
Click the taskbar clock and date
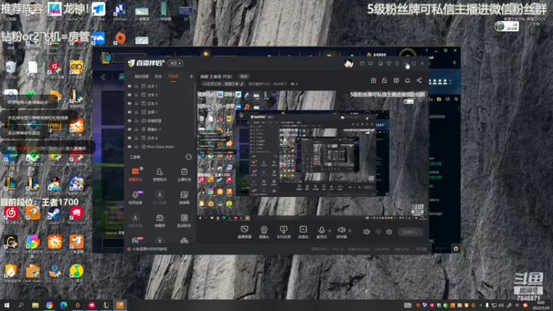tap(541, 305)
